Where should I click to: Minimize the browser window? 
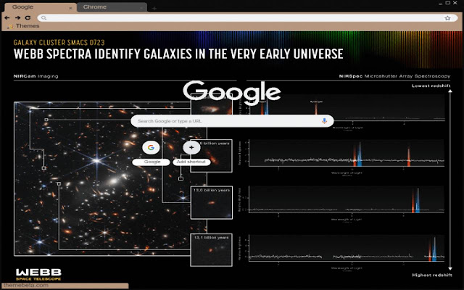pyautogui.click(x=441, y=3)
